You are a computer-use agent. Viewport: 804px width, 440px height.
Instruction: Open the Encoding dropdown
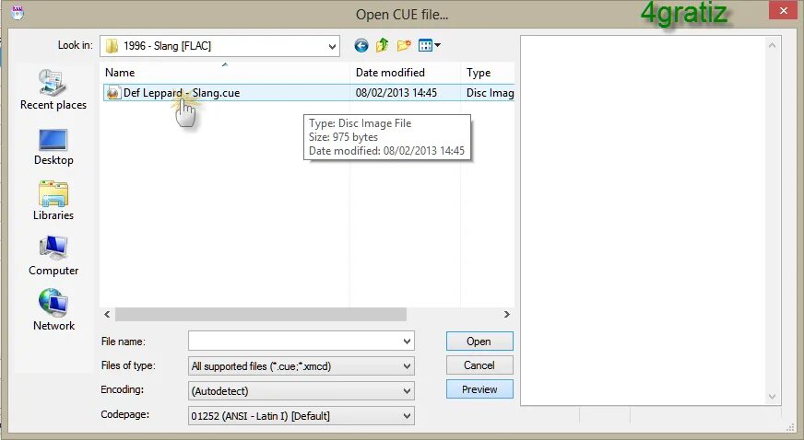coord(407,391)
